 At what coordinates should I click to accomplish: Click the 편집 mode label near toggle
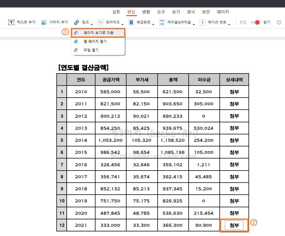click(243, 22)
